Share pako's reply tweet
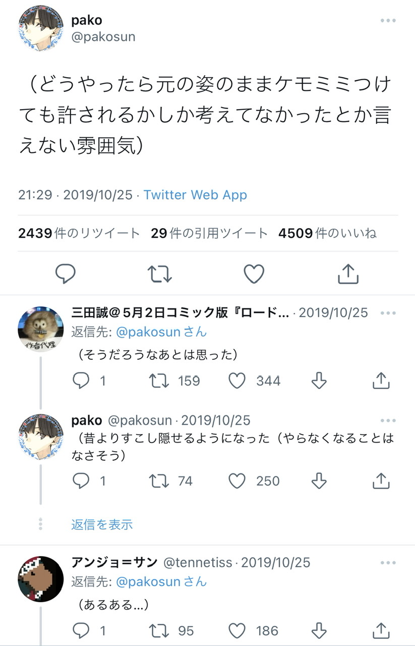 (x=381, y=481)
